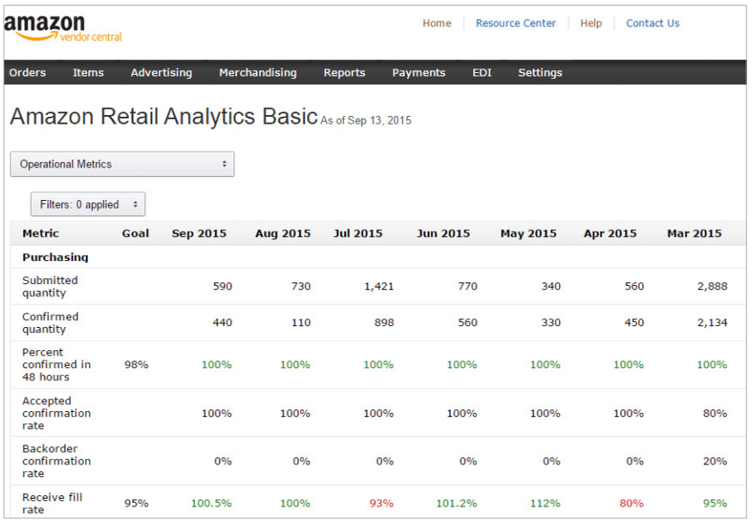The height and width of the screenshot is (527, 754).
Task: Open the EDI menu
Action: pyautogui.click(x=482, y=73)
